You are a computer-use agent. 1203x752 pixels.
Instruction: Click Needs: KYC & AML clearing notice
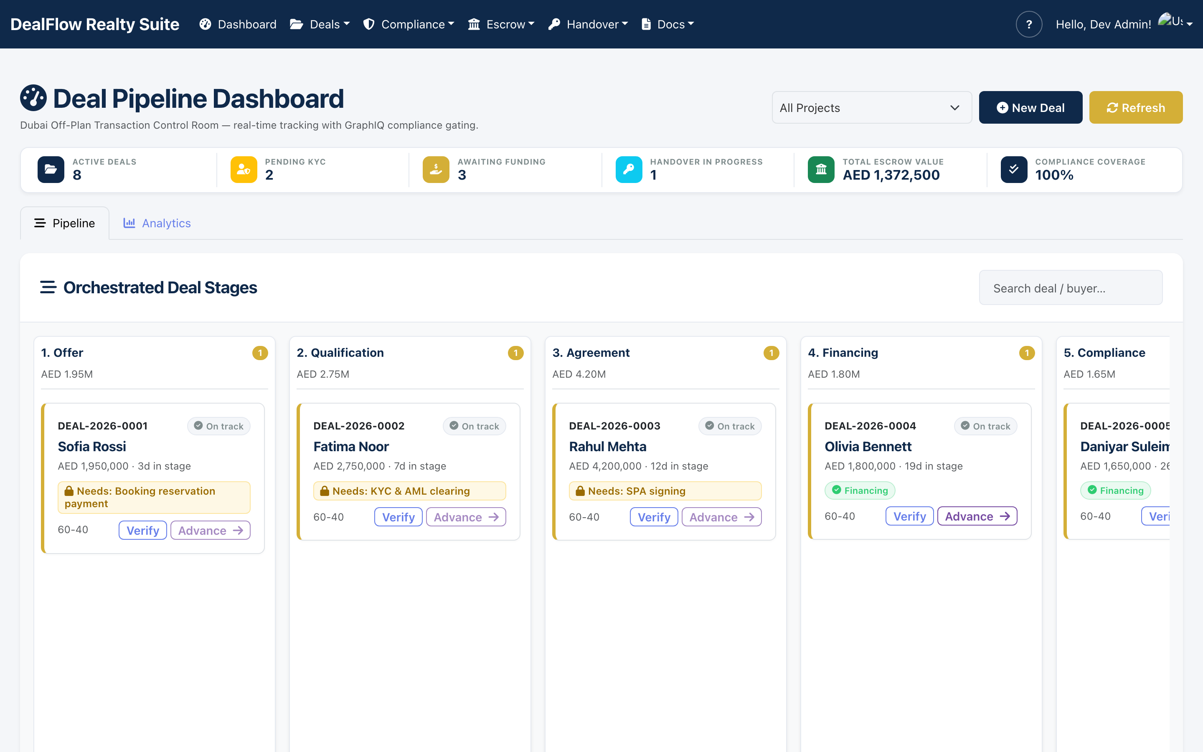tap(410, 491)
